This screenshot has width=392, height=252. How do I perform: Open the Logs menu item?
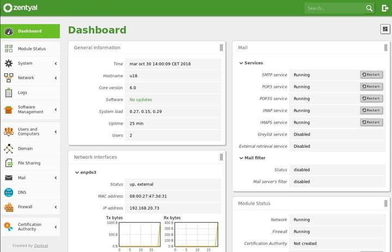(30, 93)
